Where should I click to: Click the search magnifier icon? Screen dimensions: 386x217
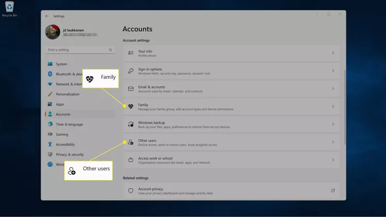pos(111,50)
